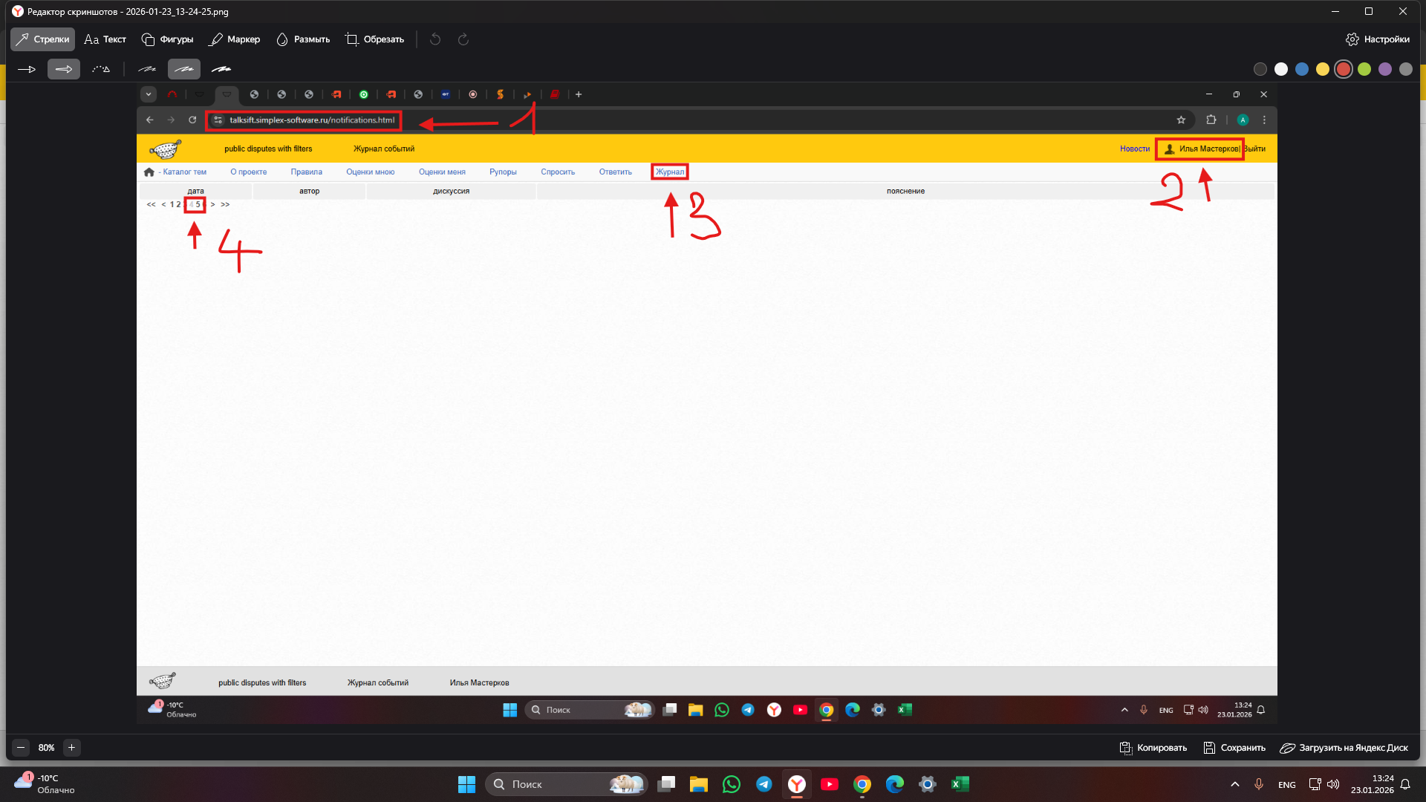Pick the yellow color swatch
The height and width of the screenshot is (802, 1426).
[x=1323, y=69]
